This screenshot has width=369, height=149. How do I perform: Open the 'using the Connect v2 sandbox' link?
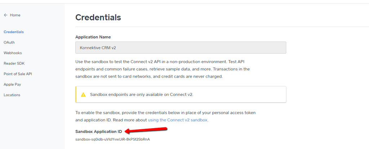pos(178,120)
